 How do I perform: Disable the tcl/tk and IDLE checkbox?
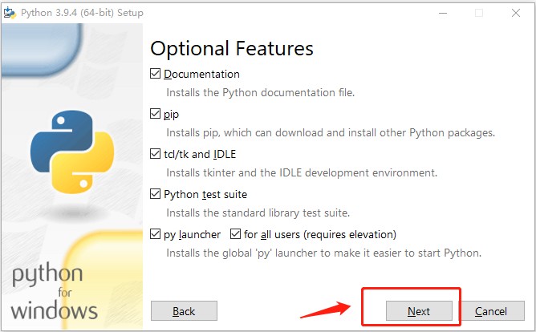[155, 154]
